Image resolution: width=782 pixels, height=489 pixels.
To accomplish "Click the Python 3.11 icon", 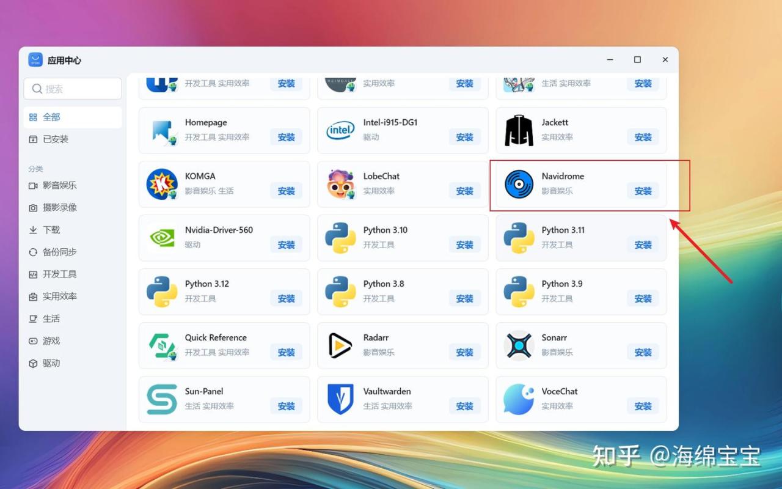I will [519, 238].
